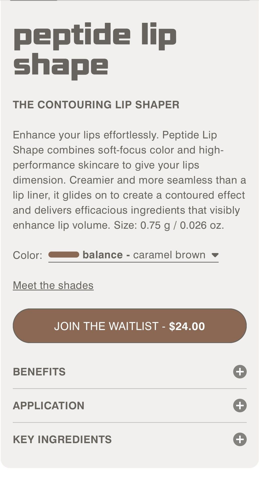Click the $24.00 price on the button
This screenshot has width=259, height=478.
coord(187,326)
